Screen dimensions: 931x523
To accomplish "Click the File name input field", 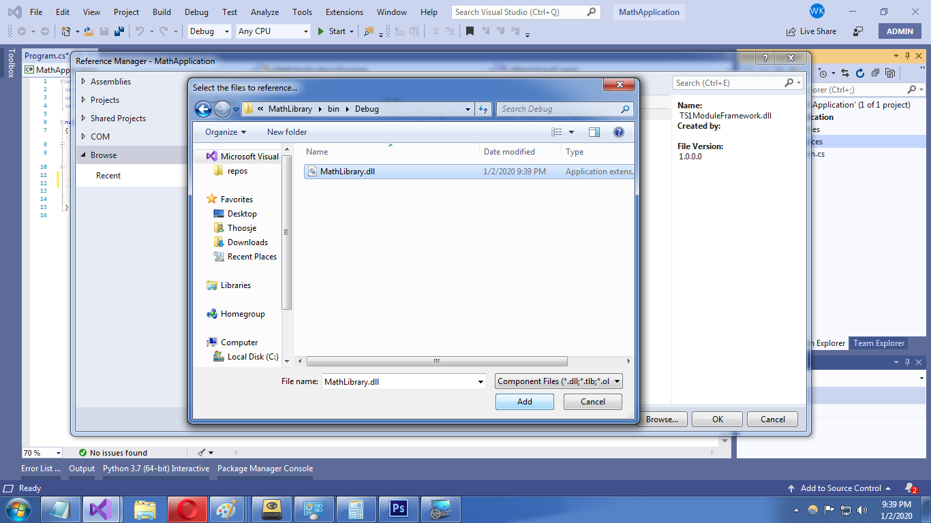I will coord(399,381).
